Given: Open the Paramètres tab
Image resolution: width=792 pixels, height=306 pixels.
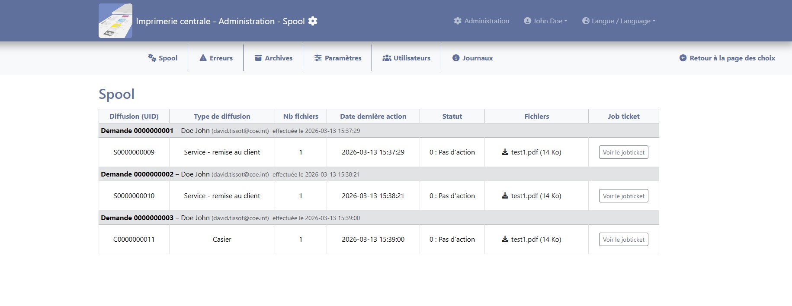Looking at the screenshot, I should (x=337, y=58).
